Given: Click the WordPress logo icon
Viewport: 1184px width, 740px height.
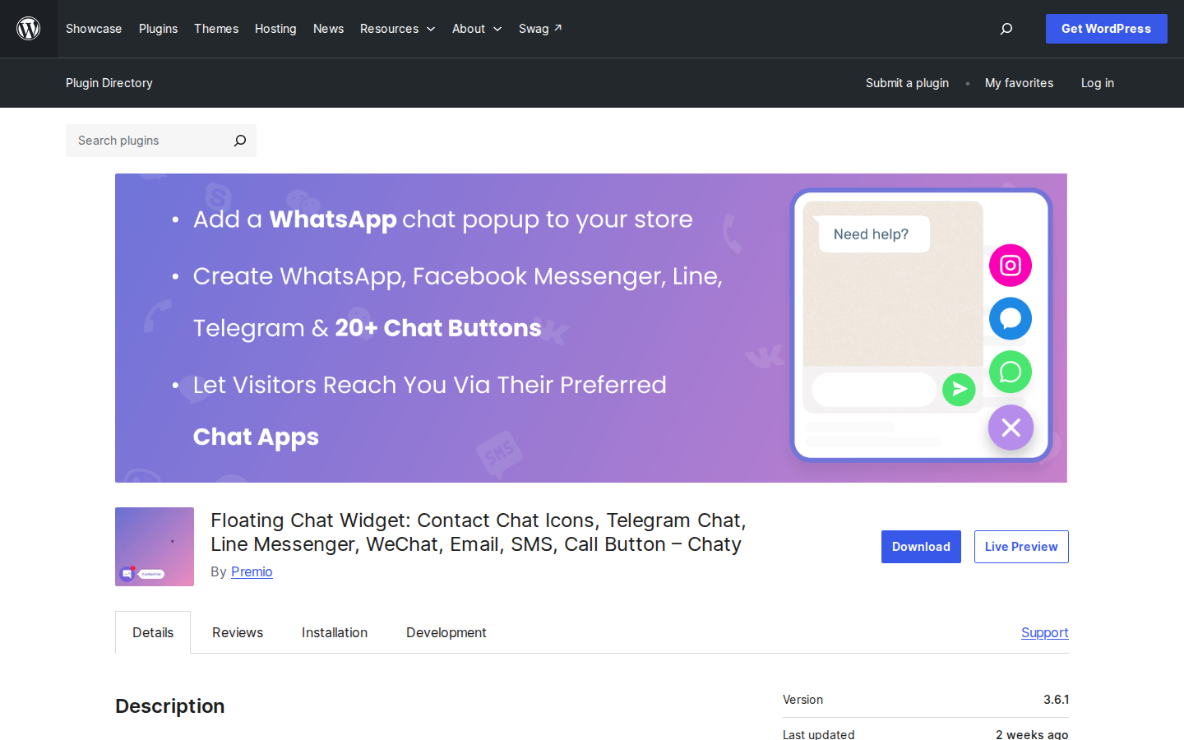Looking at the screenshot, I should (x=29, y=29).
